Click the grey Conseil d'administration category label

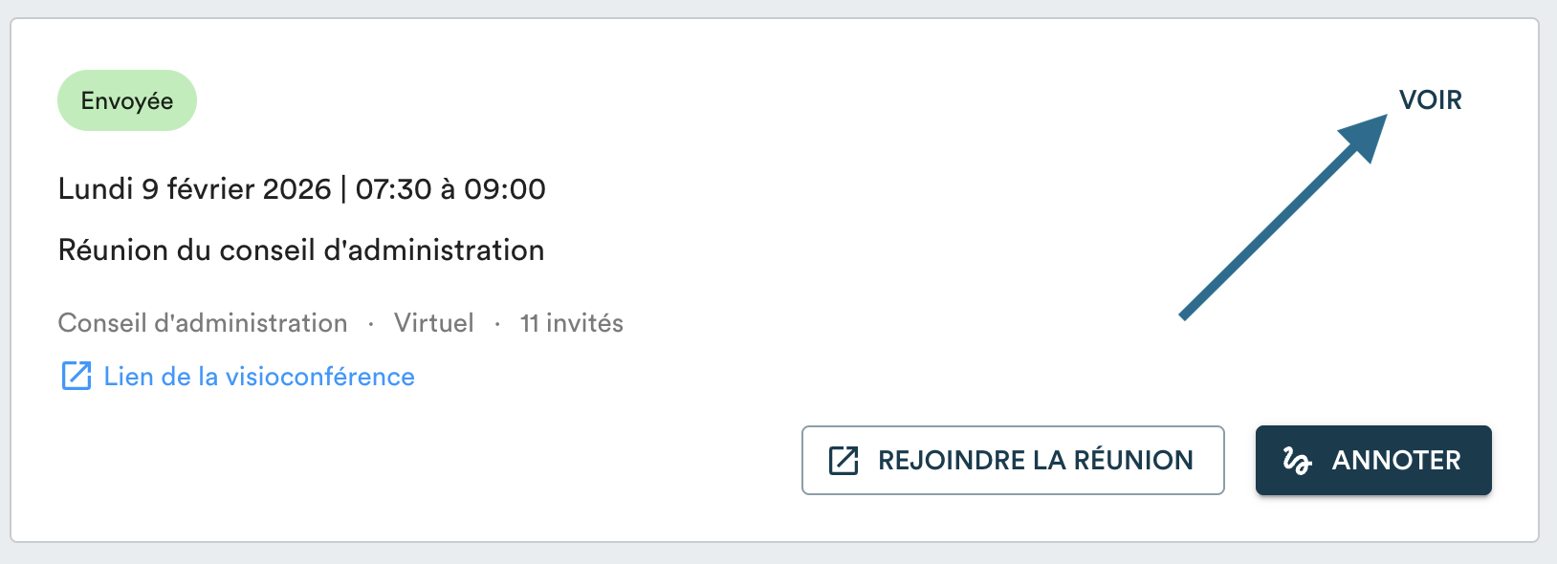[203, 323]
